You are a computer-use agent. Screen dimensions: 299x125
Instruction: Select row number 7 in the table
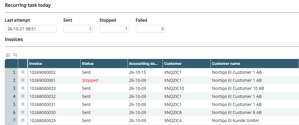[11, 121]
